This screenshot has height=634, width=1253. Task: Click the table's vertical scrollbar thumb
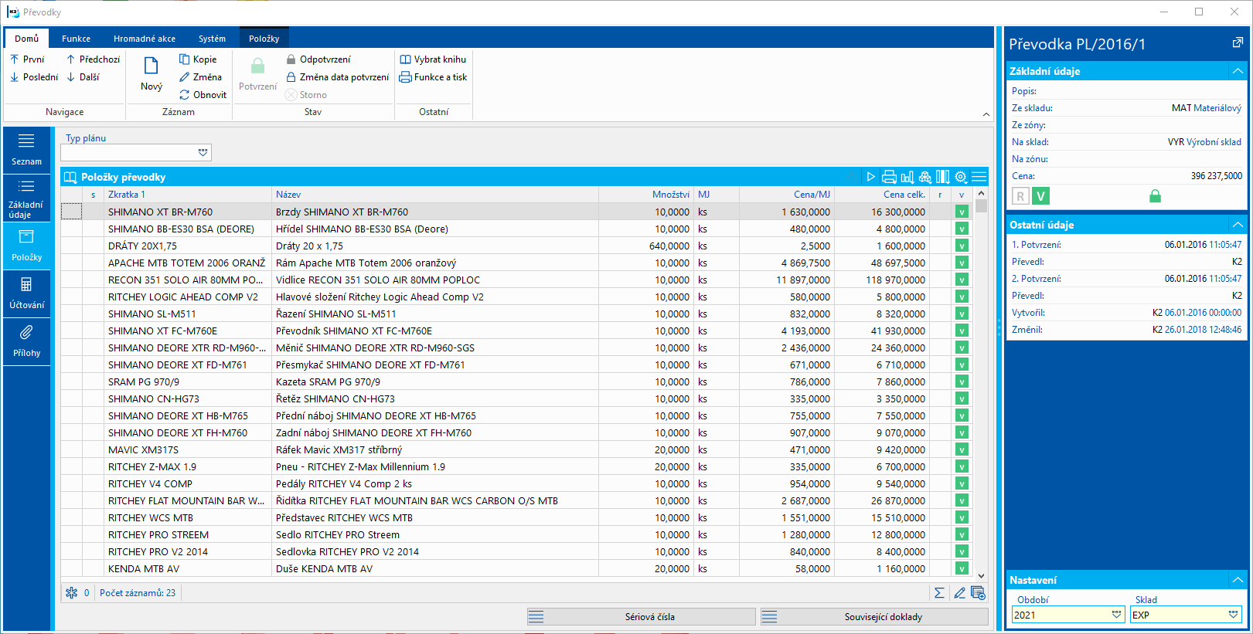(x=982, y=206)
